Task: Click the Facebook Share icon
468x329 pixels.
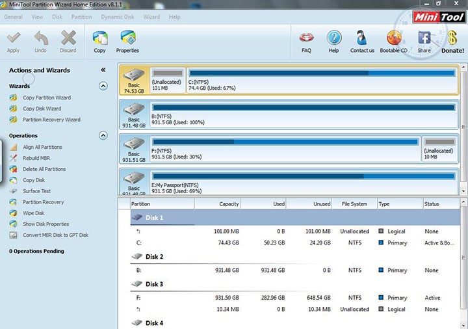Action: point(424,38)
